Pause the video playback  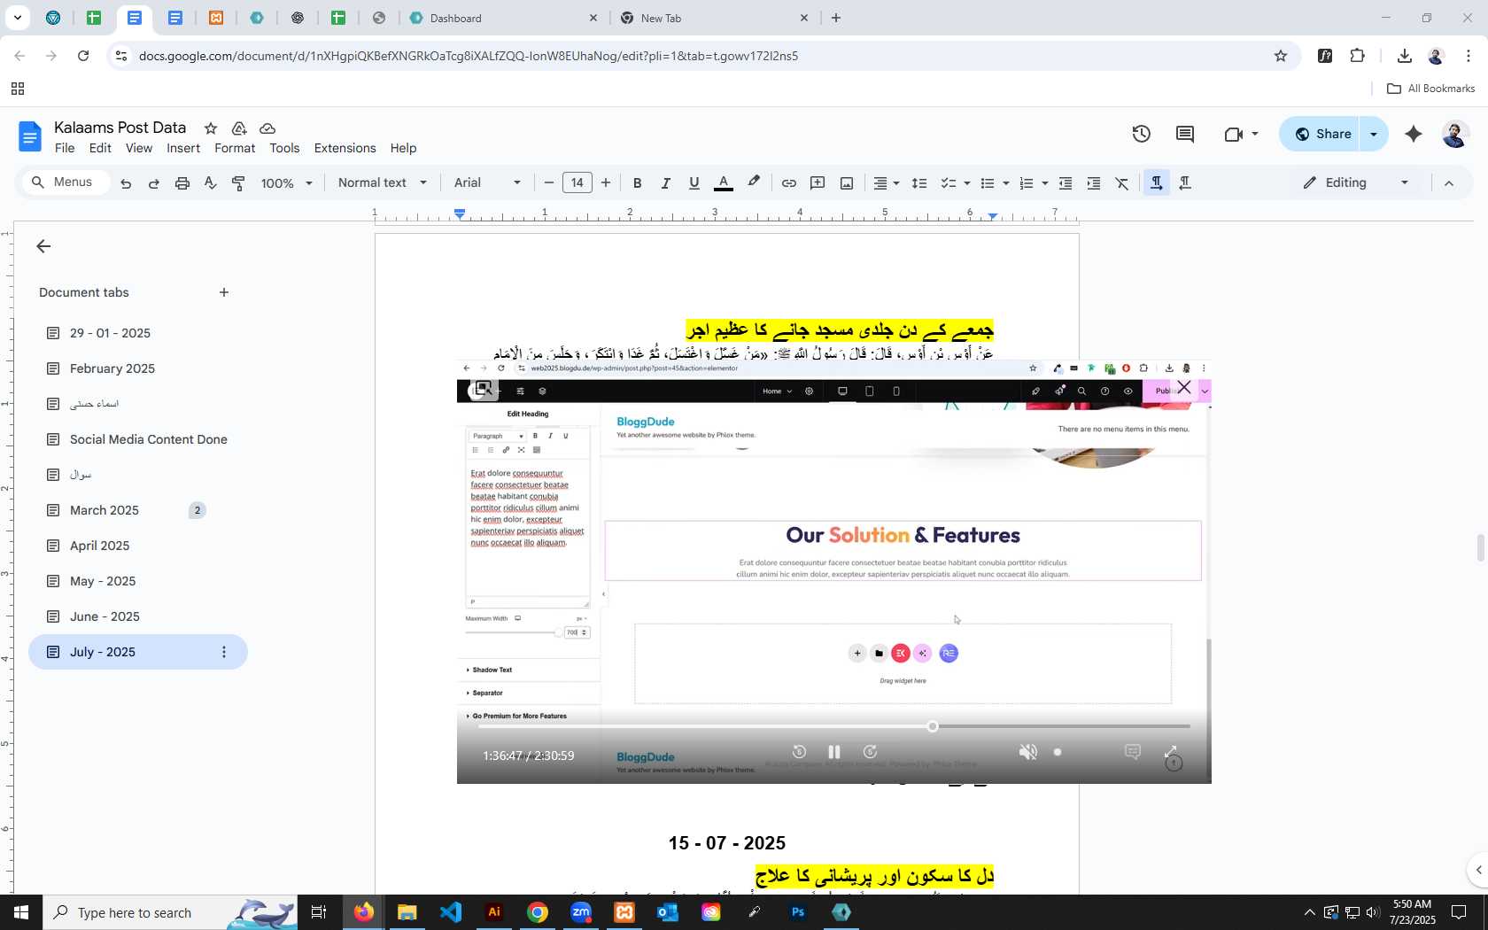click(x=834, y=752)
